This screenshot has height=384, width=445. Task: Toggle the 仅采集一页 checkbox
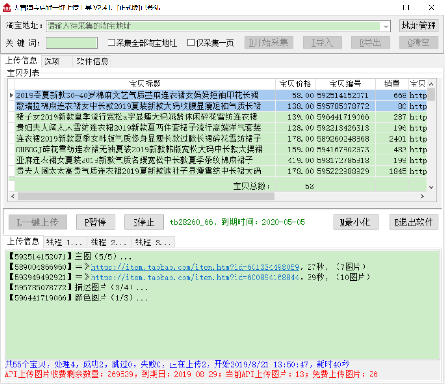click(x=191, y=43)
